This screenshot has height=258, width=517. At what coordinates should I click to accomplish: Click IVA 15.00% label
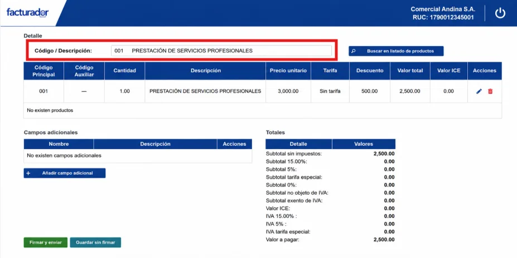[x=282, y=216]
